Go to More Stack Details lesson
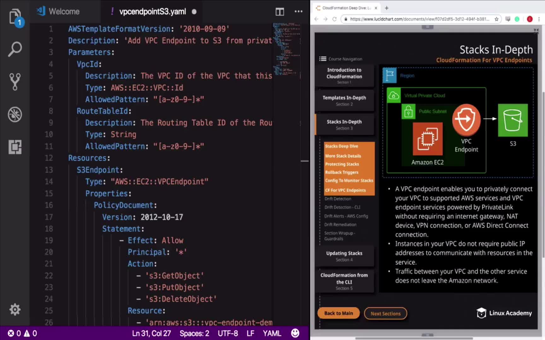 (x=343, y=156)
